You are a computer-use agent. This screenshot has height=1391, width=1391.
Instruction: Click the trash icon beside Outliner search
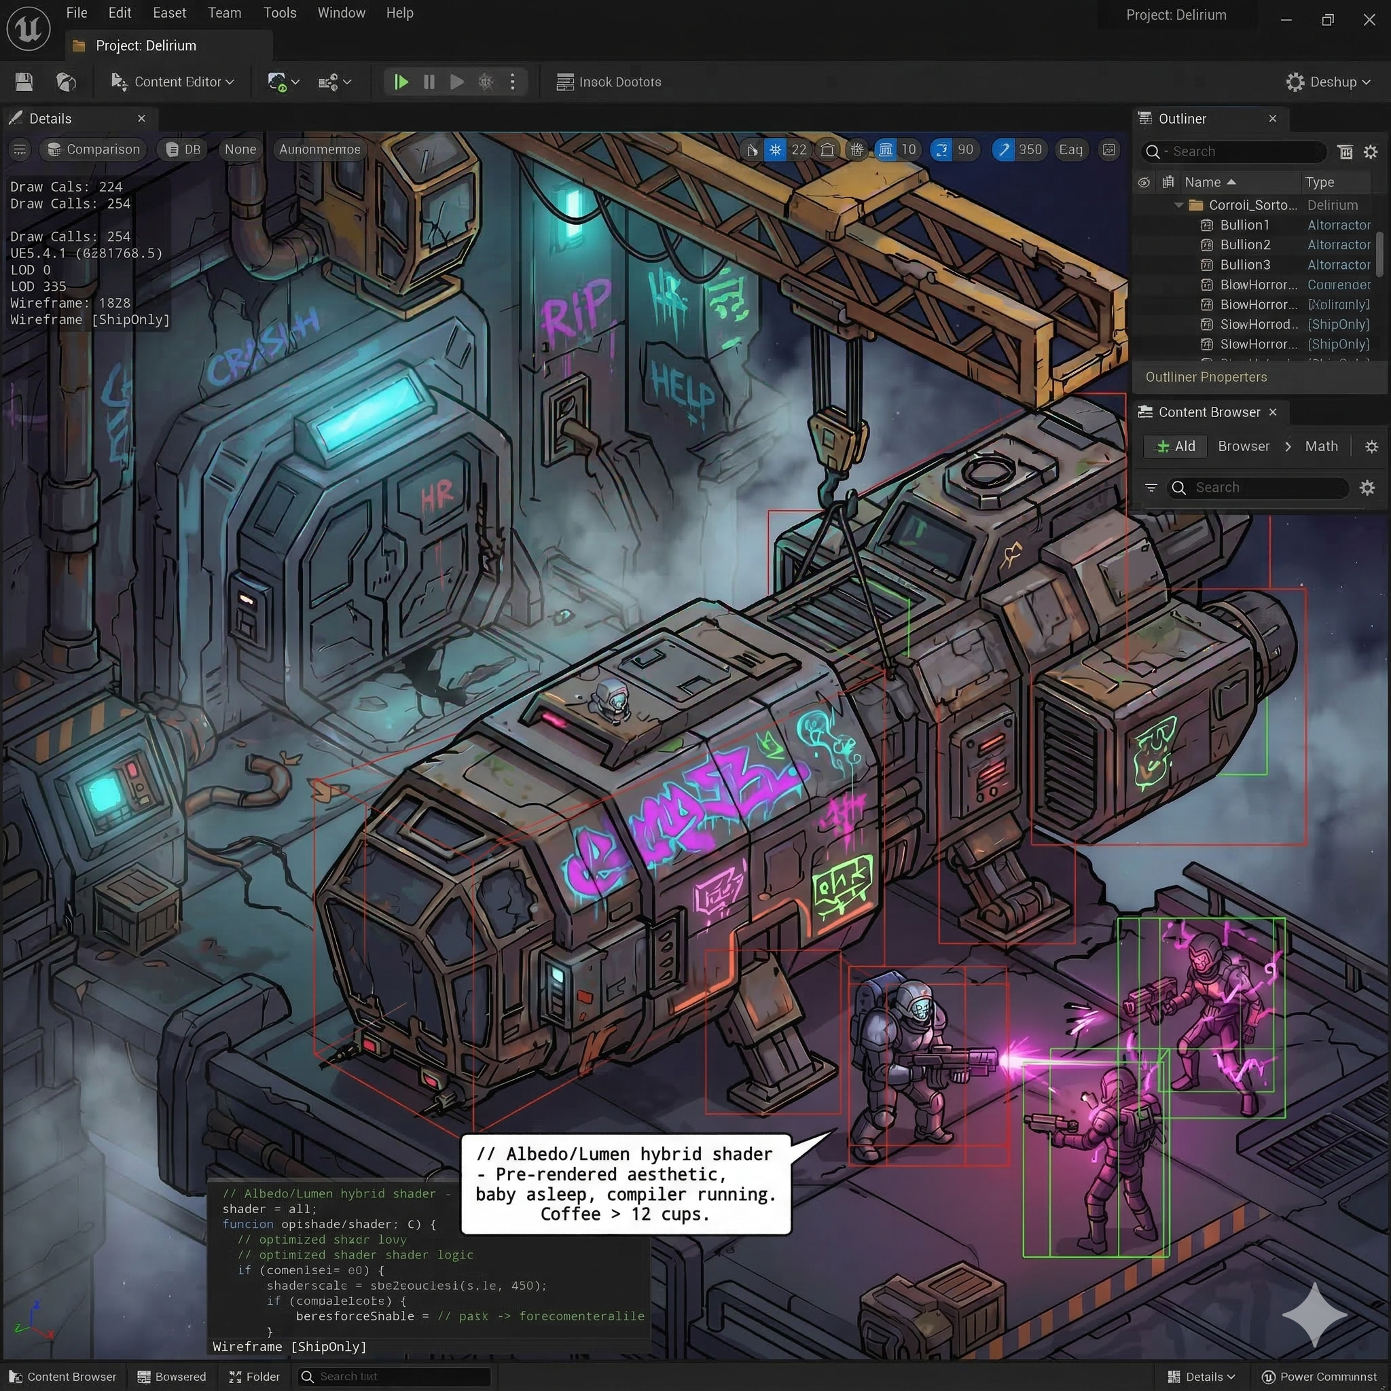(1345, 152)
